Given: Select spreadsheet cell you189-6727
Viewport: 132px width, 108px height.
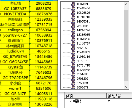Looking at the screenshot, I should click(x=15, y=35).
